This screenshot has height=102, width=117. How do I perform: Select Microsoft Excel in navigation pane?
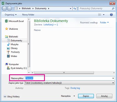click(x=16, y=21)
